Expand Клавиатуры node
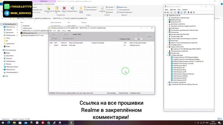The height and width of the screenshot is (125, 223). [167, 28]
